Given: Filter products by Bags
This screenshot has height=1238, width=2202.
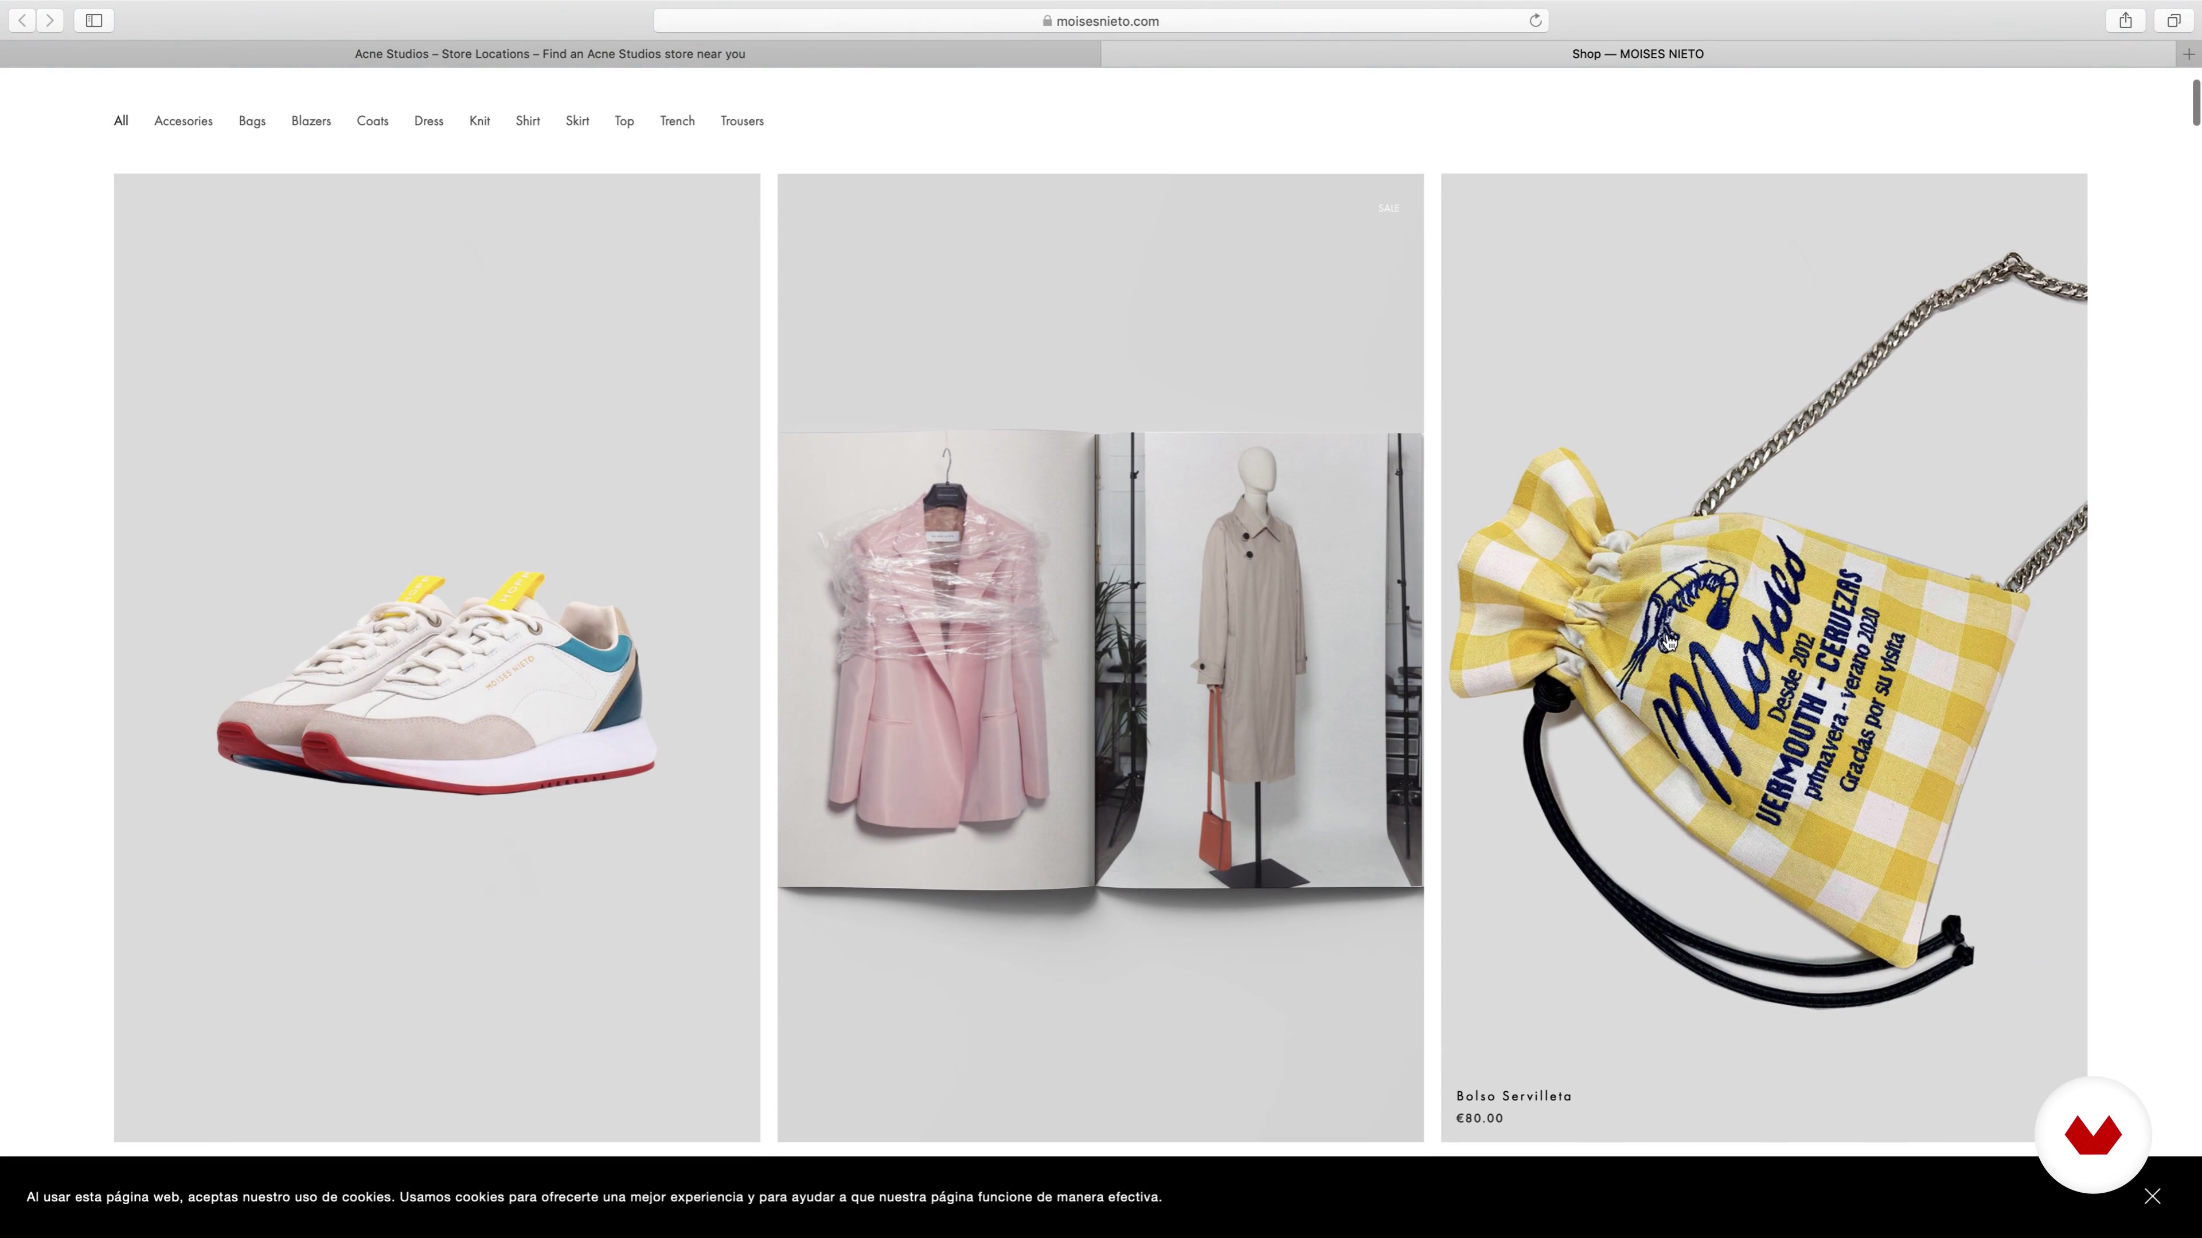Looking at the screenshot, I should pos(252,120).
